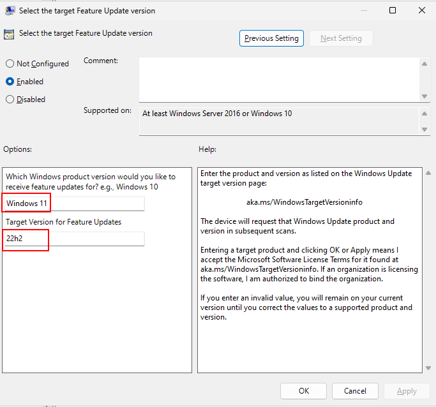
Task: Focus the Target Version field containing 22h2
Action: [x=75, y=239]
